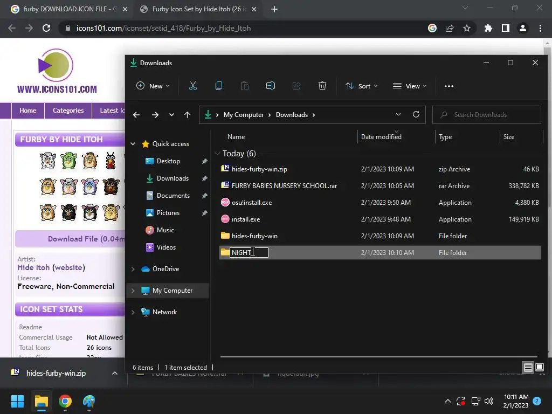Open Windows Start menu
Viewport: 552px width, 414px height.
pyautogui.click(x=17, y=401)
